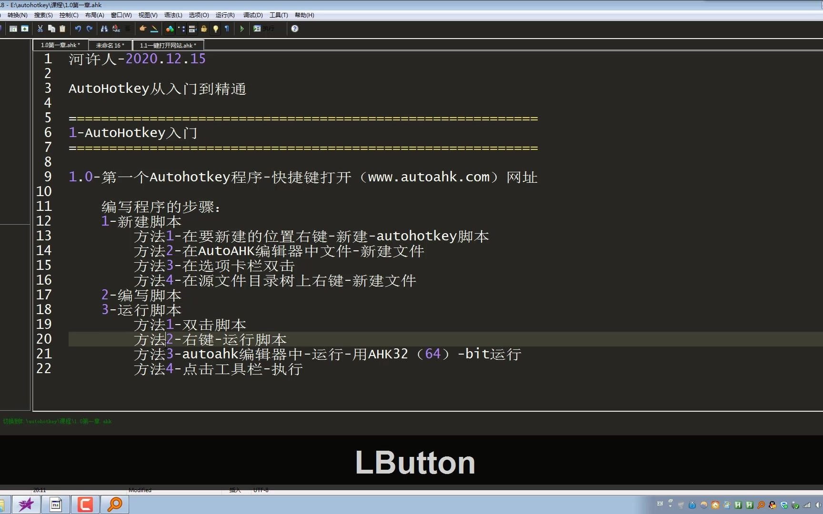Undo the last edit with the undo arrow

[78, 29]
